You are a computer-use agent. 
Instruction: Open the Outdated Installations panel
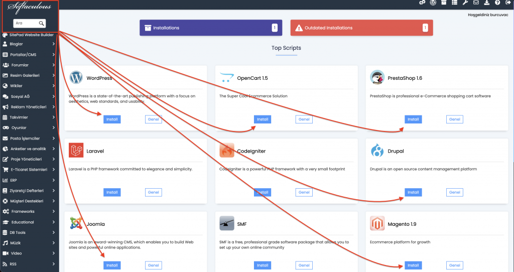pyautogui.click(x=361, y=28)
